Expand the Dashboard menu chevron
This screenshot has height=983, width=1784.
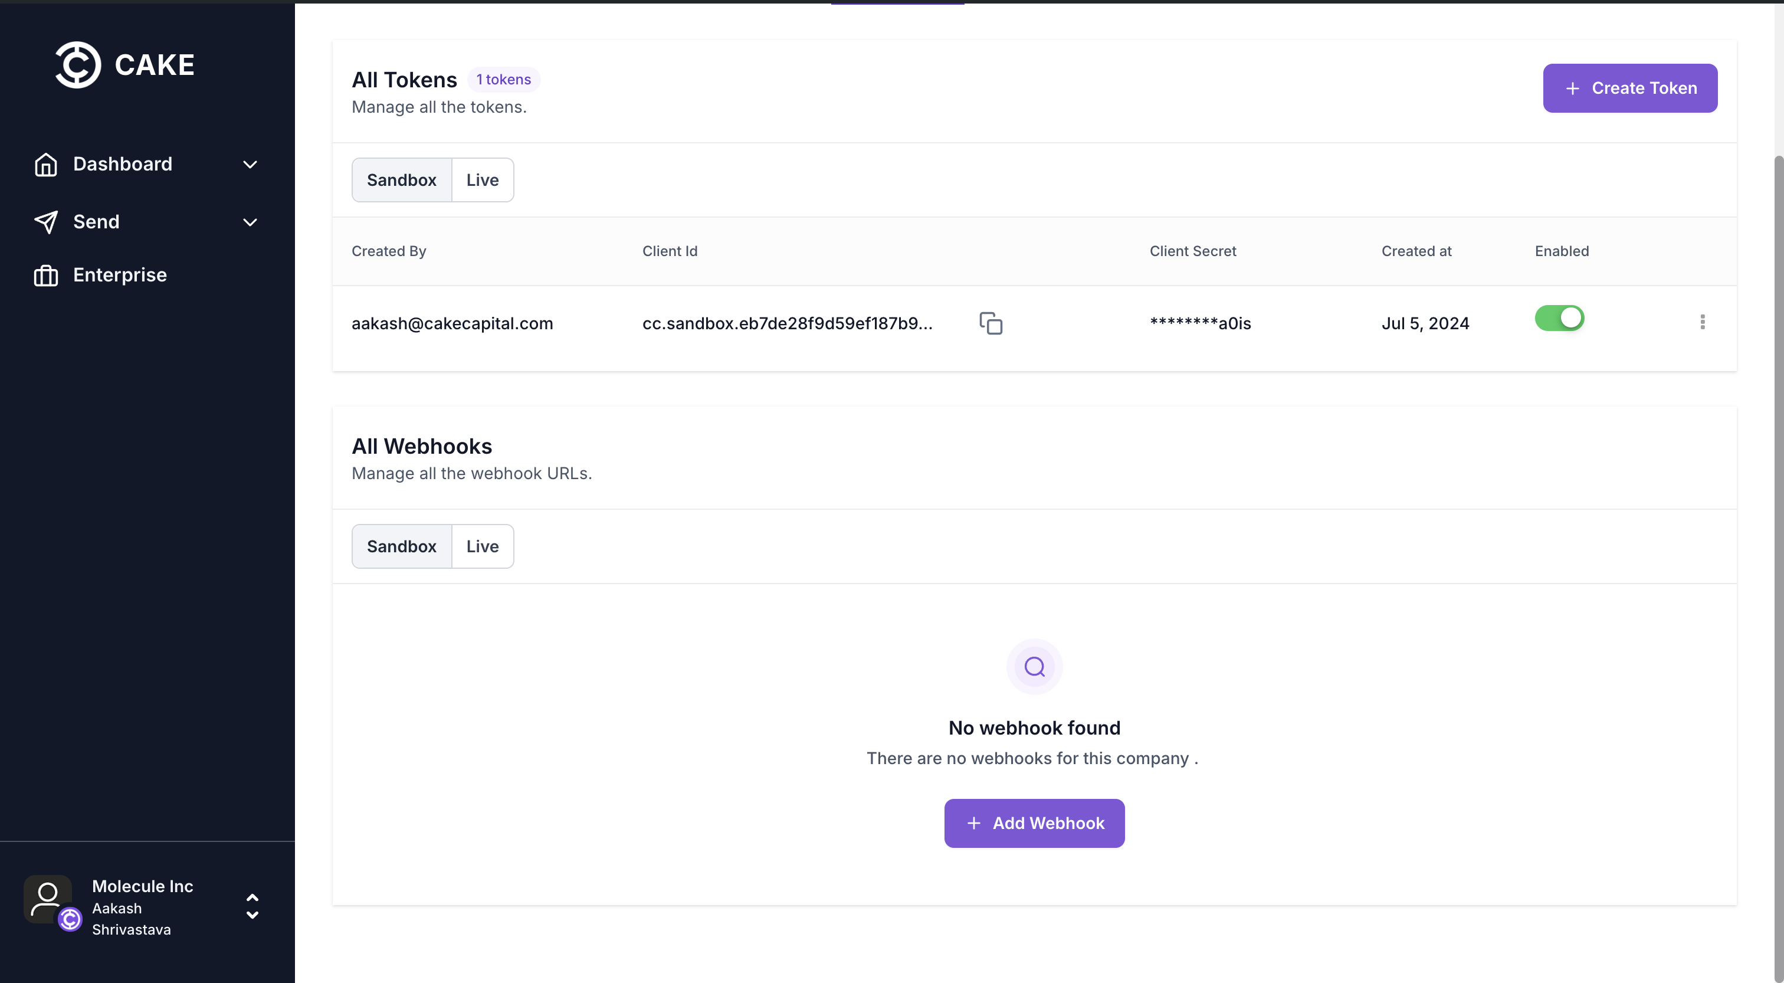tap(250, 165)
